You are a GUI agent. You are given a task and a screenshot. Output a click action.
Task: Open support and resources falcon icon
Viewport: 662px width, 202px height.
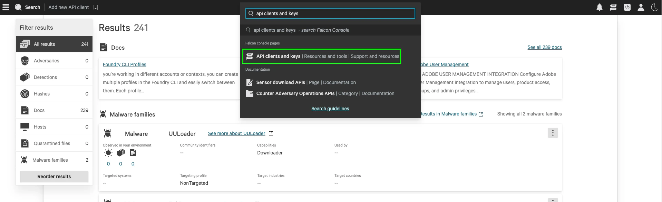(x=613, y=7)
